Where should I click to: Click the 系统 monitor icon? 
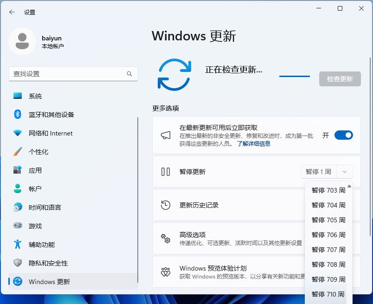18,96
